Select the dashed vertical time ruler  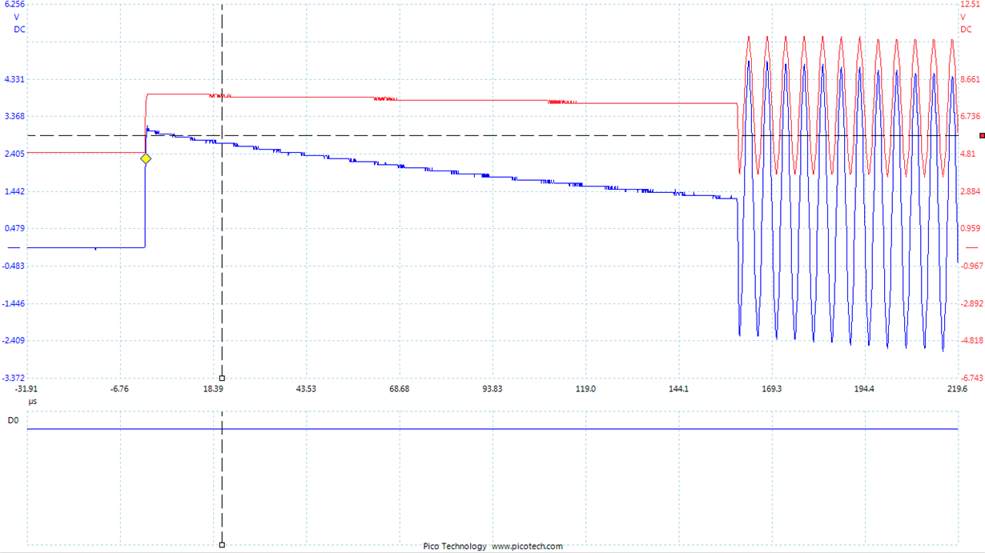click(x=221, y=240)
